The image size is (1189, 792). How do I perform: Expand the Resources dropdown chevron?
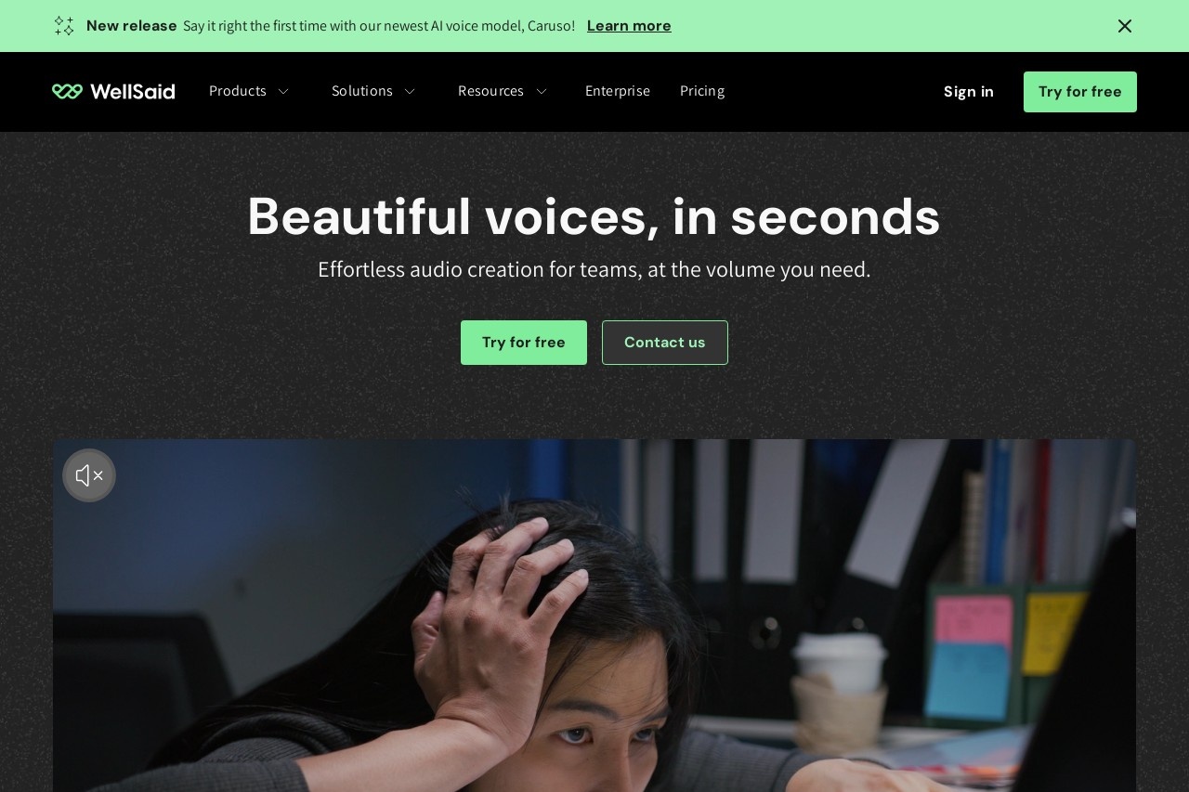coord(542,91)
